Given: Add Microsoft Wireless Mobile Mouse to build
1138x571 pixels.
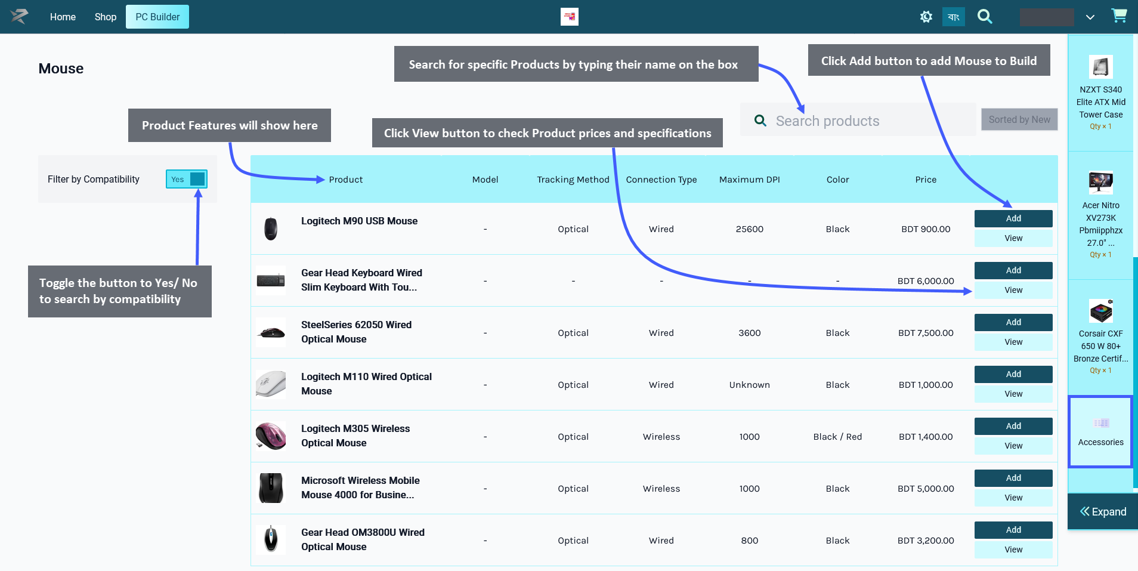Looking at the screenshot, I should click(x=1013, y=478).
